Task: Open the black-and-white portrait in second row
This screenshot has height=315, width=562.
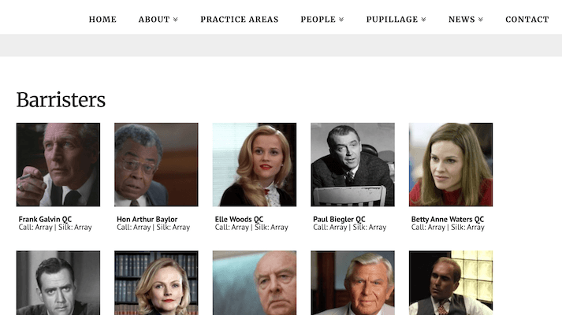Action: click(x=58, y=283)
